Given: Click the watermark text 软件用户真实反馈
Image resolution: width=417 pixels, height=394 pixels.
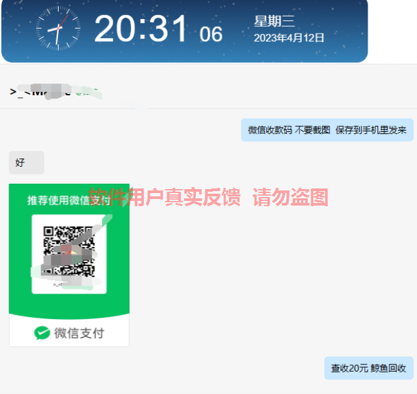Looking at the screenshot, I should pos(164,197).
